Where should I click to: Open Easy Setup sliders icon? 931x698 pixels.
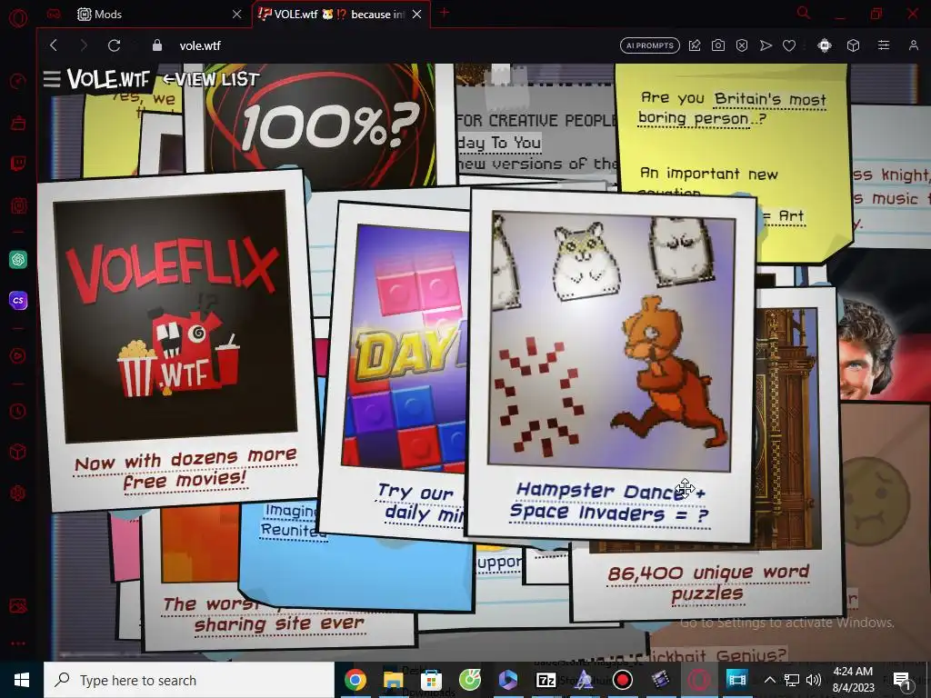(884, 45)
